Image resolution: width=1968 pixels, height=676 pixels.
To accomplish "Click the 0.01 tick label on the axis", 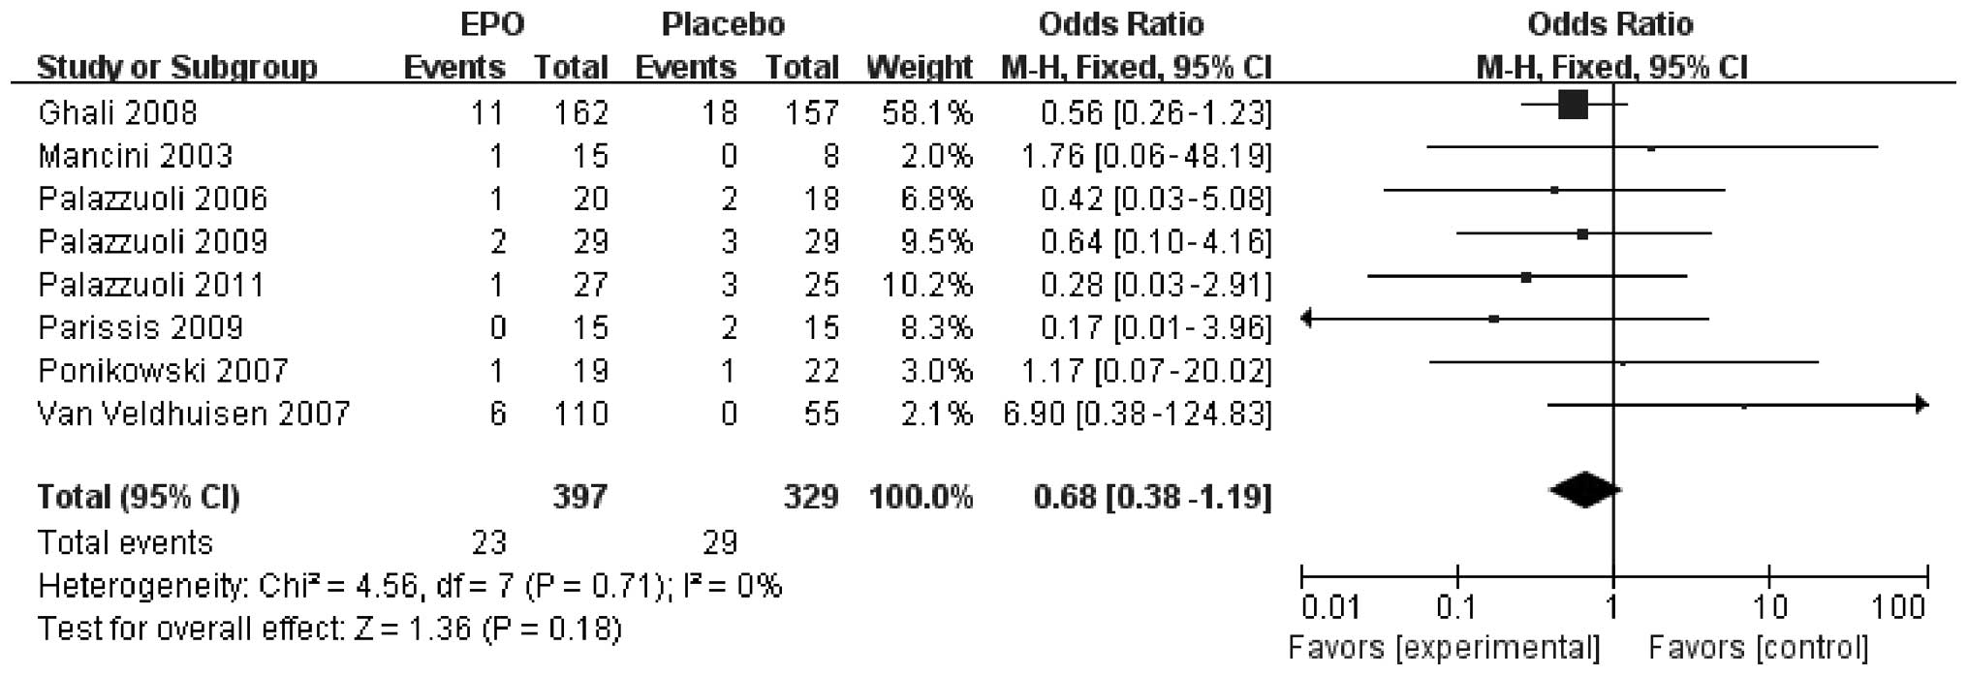I will [x=1330, y=609].
